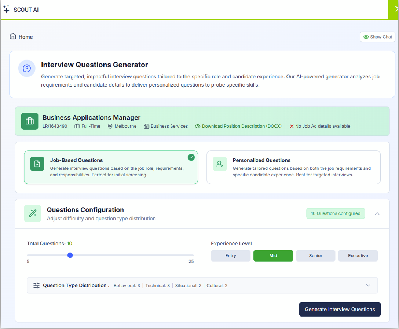The width and height of the screenshot is (399, 329).
Task: Choose the Executive experience level
Action: (x=358, y=256)
